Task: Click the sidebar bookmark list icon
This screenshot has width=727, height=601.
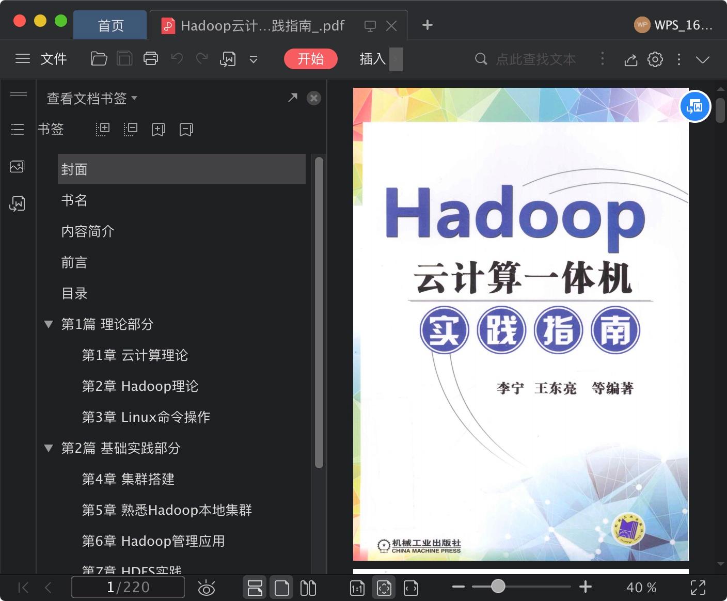Action: pos(18,129)
